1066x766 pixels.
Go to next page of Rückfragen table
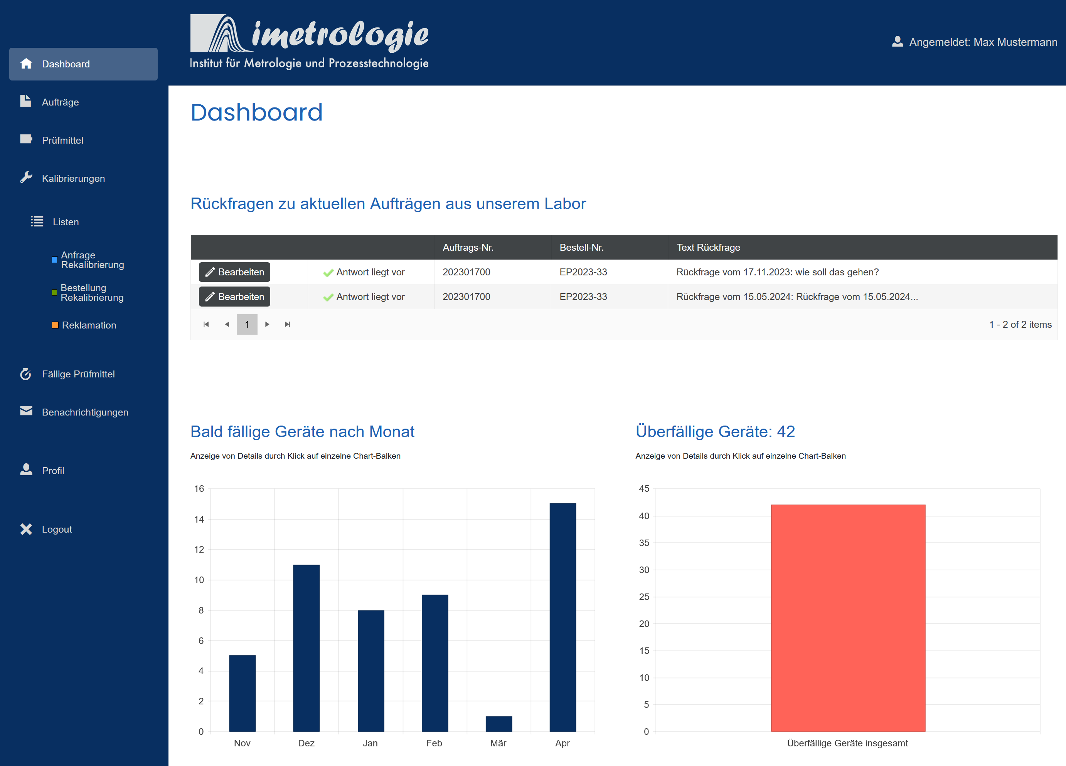268,325
